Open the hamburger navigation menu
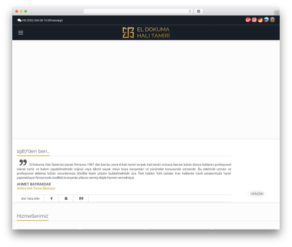 tap(20, 33)
